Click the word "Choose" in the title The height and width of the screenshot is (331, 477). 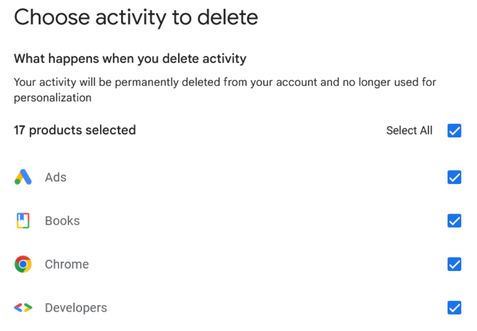51,17
